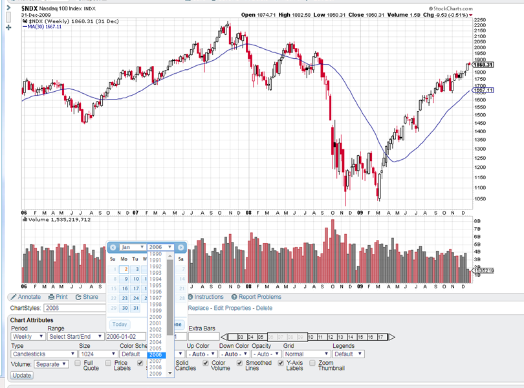
Task: Click right arrow of year range slider
Action: click(391, 337)
